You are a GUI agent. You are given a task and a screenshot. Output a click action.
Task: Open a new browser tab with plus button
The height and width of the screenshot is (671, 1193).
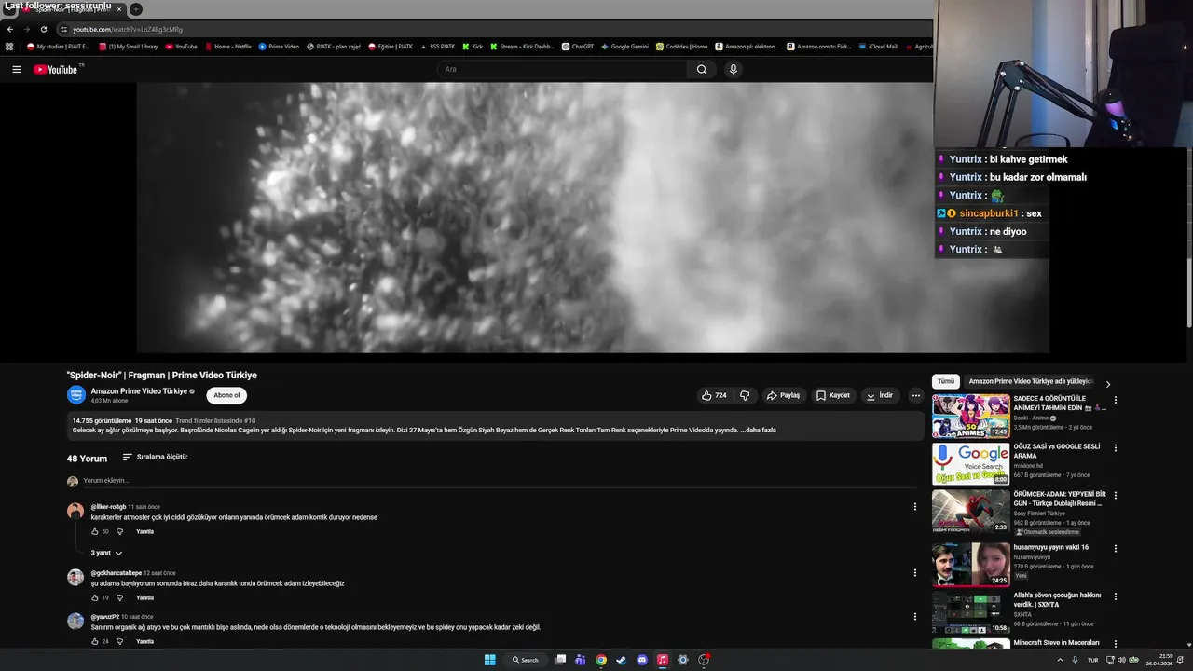click(135, 9)
